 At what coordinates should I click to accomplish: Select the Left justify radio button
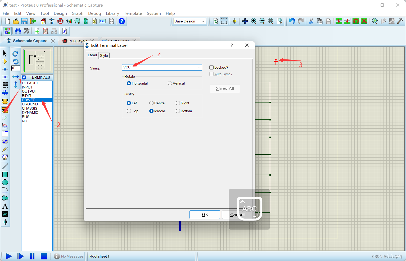point(129,103)
